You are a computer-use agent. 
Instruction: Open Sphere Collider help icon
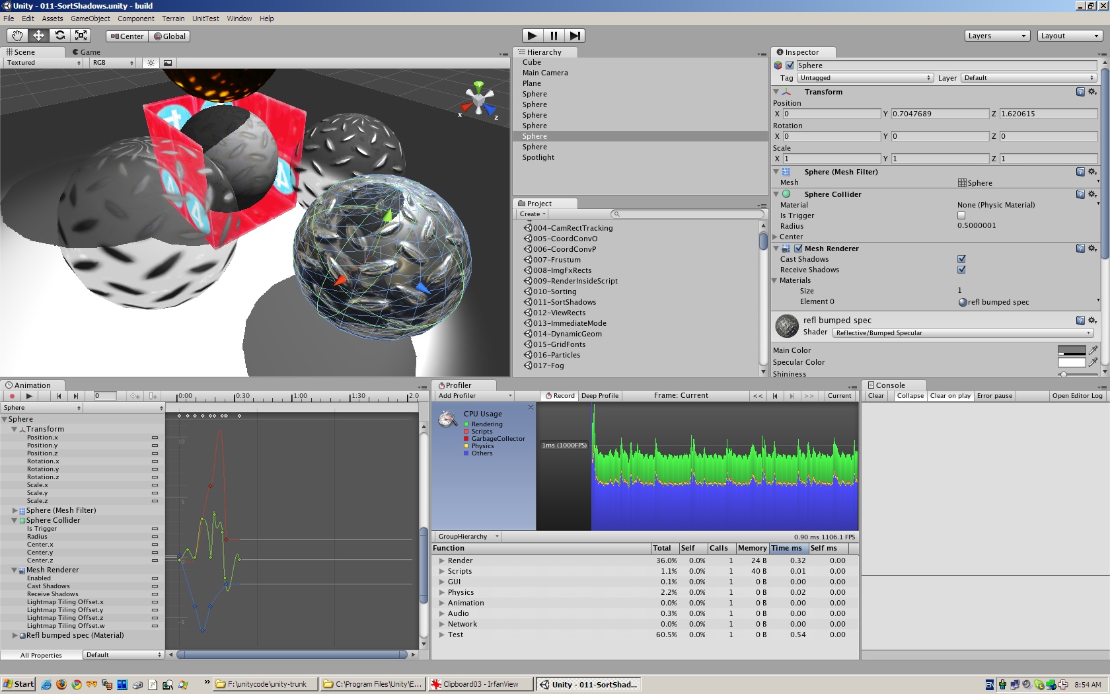pyautogui.click(x=1080, y=194)
